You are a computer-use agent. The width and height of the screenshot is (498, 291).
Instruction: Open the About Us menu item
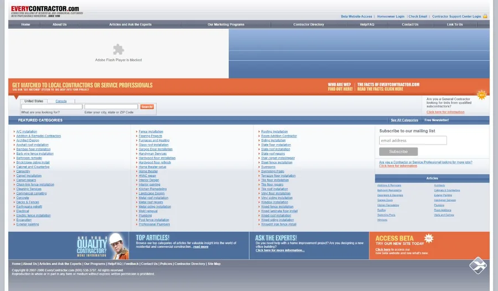(59, 24)
